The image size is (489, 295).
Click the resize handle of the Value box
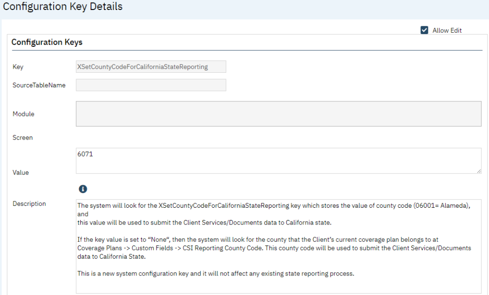pos(479,171)
